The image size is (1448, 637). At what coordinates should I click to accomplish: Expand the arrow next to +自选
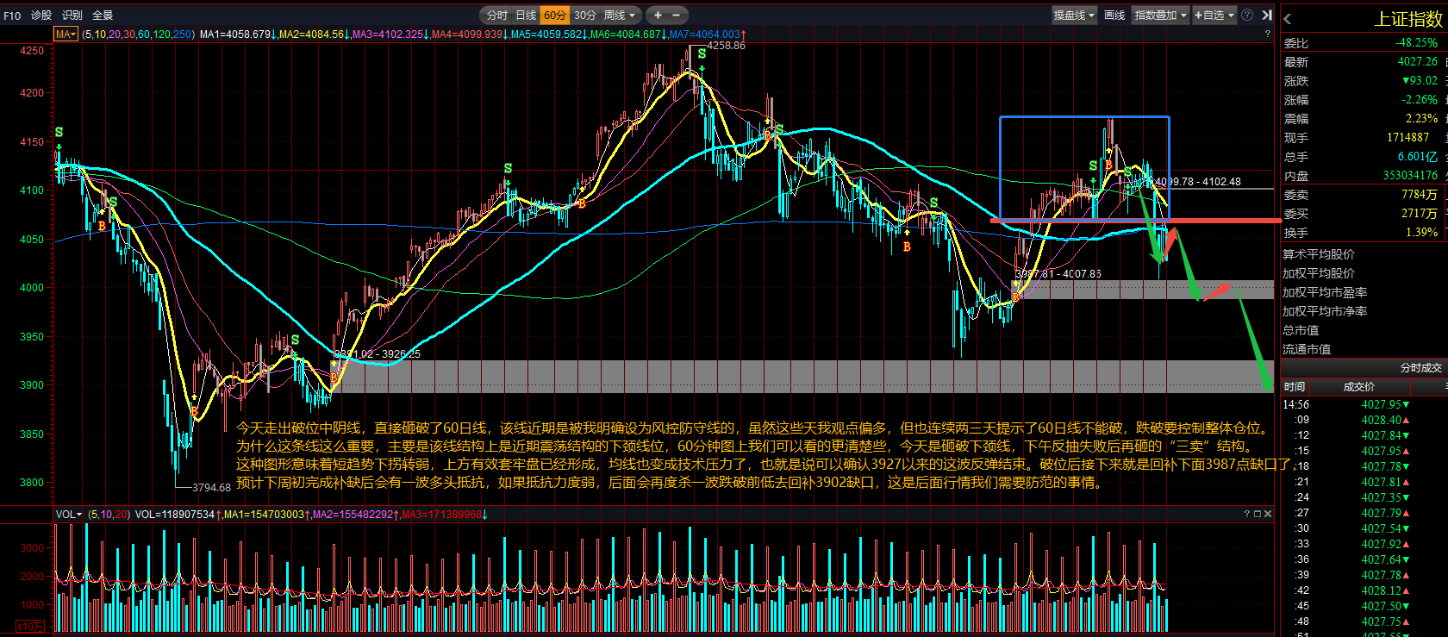(x=1231, y=15)
